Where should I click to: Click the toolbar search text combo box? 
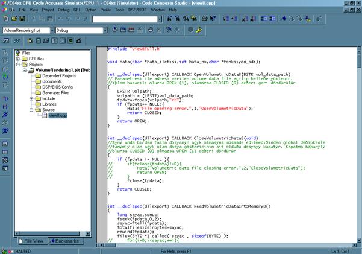click(125, 19)
